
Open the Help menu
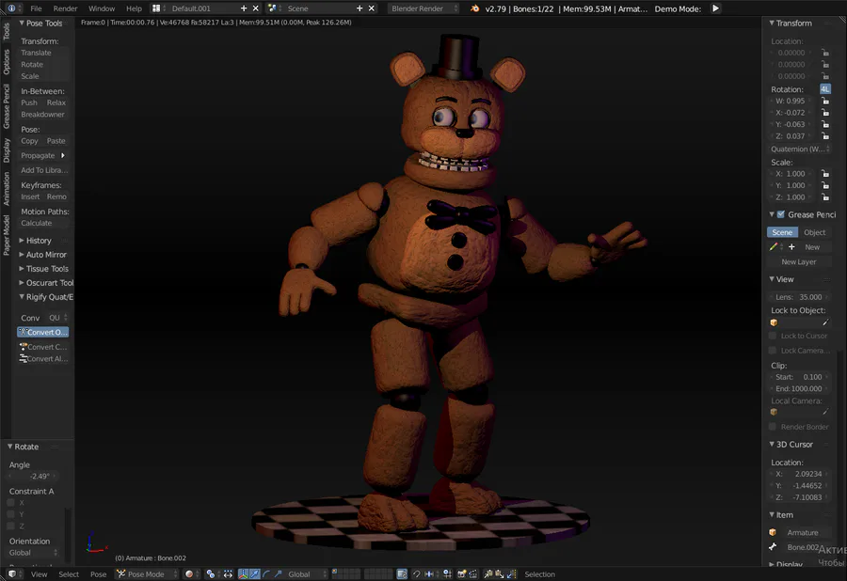(x=134, y=8)
